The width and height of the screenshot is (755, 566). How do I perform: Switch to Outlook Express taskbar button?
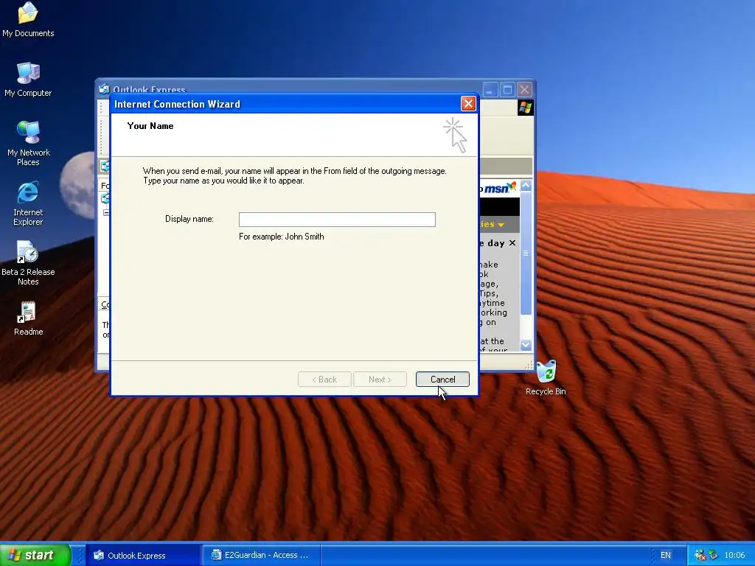point(144,556)
